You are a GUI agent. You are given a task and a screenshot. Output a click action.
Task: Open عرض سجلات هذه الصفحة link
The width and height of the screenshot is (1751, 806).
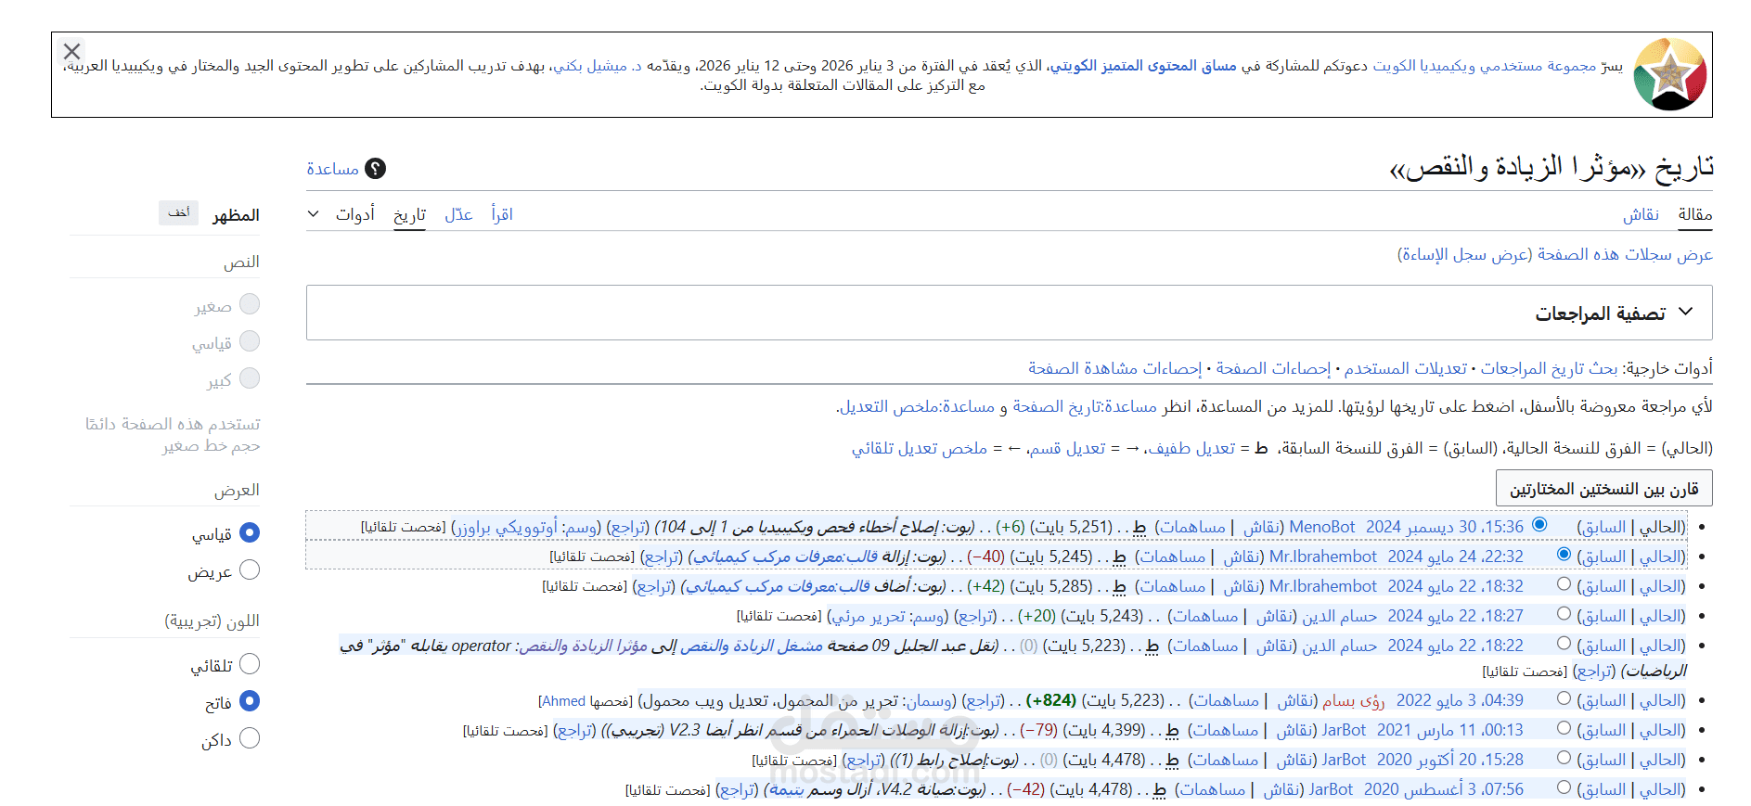coord(1625,254)
